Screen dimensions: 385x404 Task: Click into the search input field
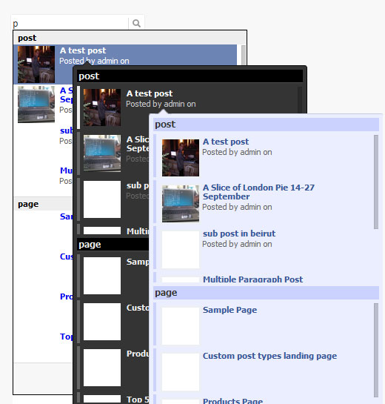point(70,24)
